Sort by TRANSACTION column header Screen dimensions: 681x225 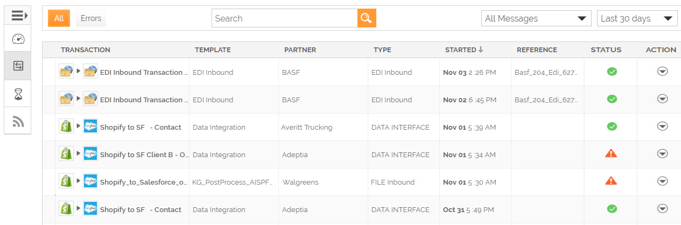click(86, 50)
